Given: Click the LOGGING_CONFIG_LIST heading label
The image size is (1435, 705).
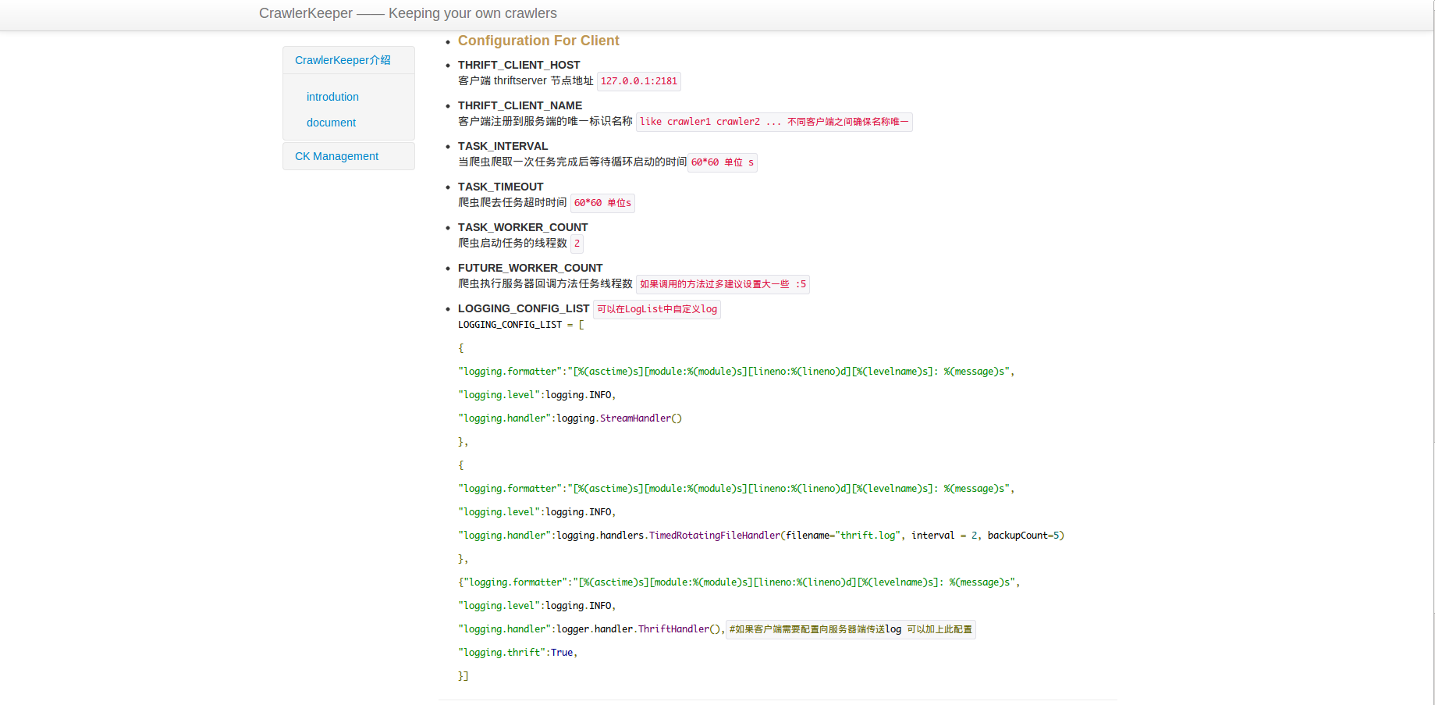Looking at the screenshot, I should click(523, 308).
